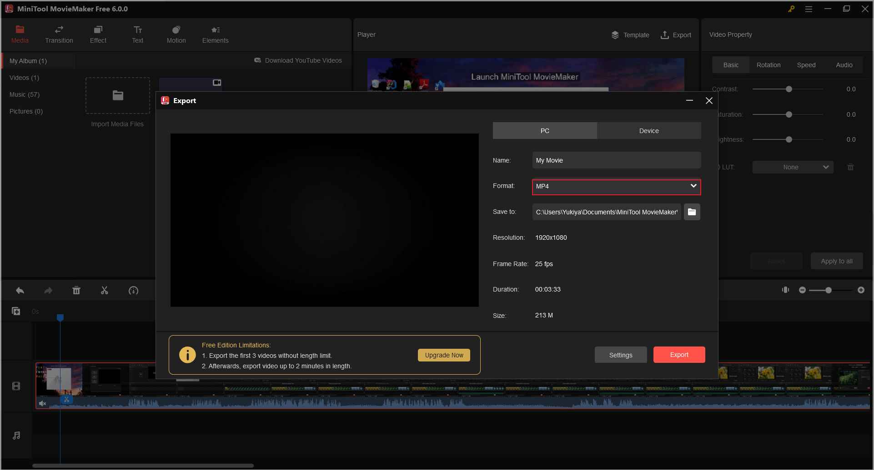Open export Settings button
Image resolution: width=874 pixels, height=470 pixels.
[x=621, y=355]
